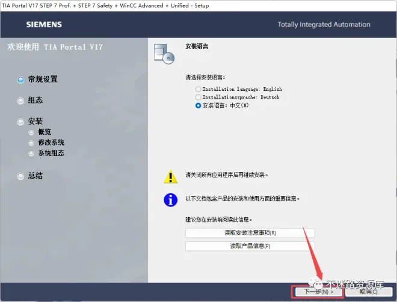Select 中文 installation language radio button
Viewport: 397px width, 302px height.
point(198,105)
